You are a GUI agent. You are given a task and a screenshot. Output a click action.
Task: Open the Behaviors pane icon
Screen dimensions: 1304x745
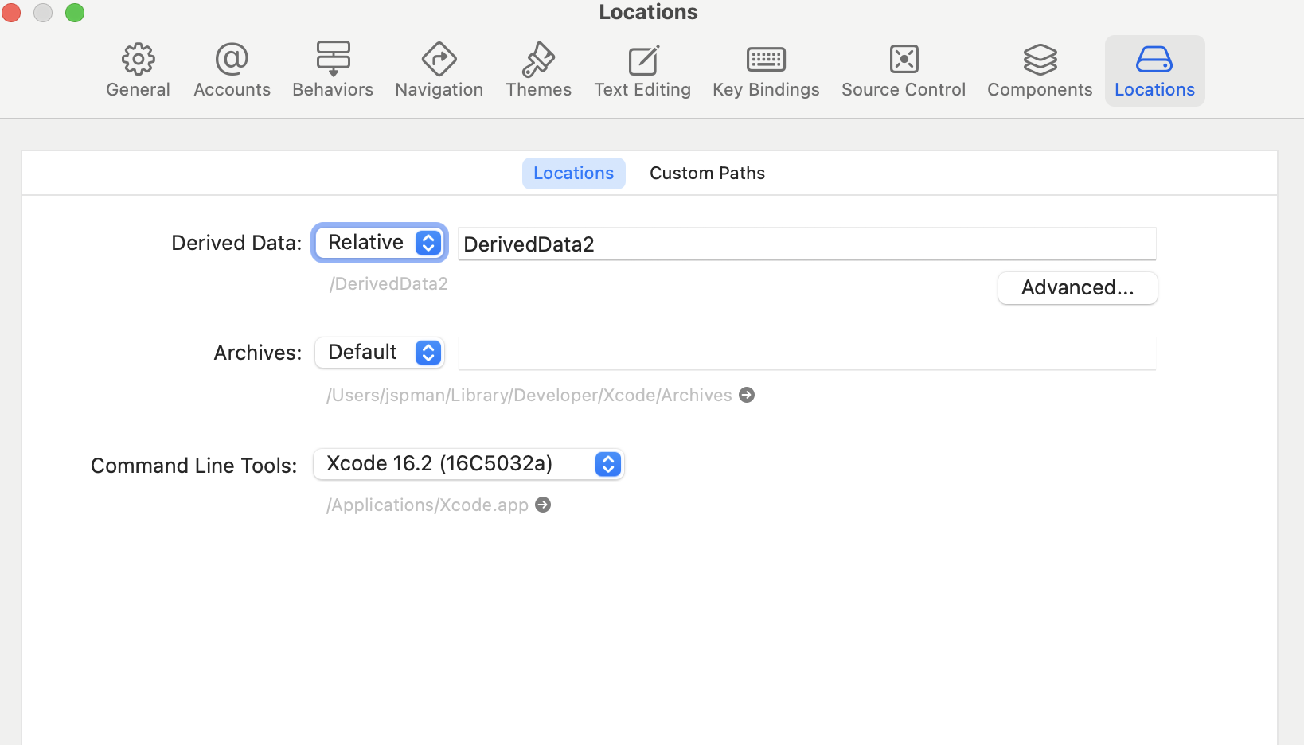pos(333,60)
